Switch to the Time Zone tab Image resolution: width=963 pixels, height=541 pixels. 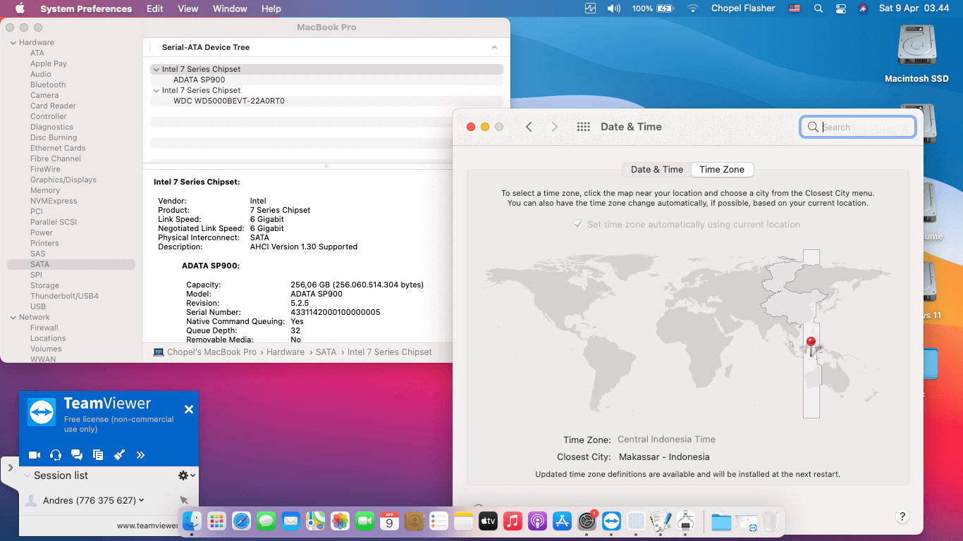[722, 170]
